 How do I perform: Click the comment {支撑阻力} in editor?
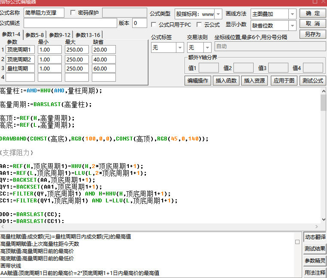coord(17,153)
